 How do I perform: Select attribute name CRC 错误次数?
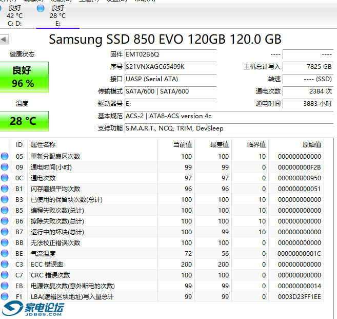[50, 275]
